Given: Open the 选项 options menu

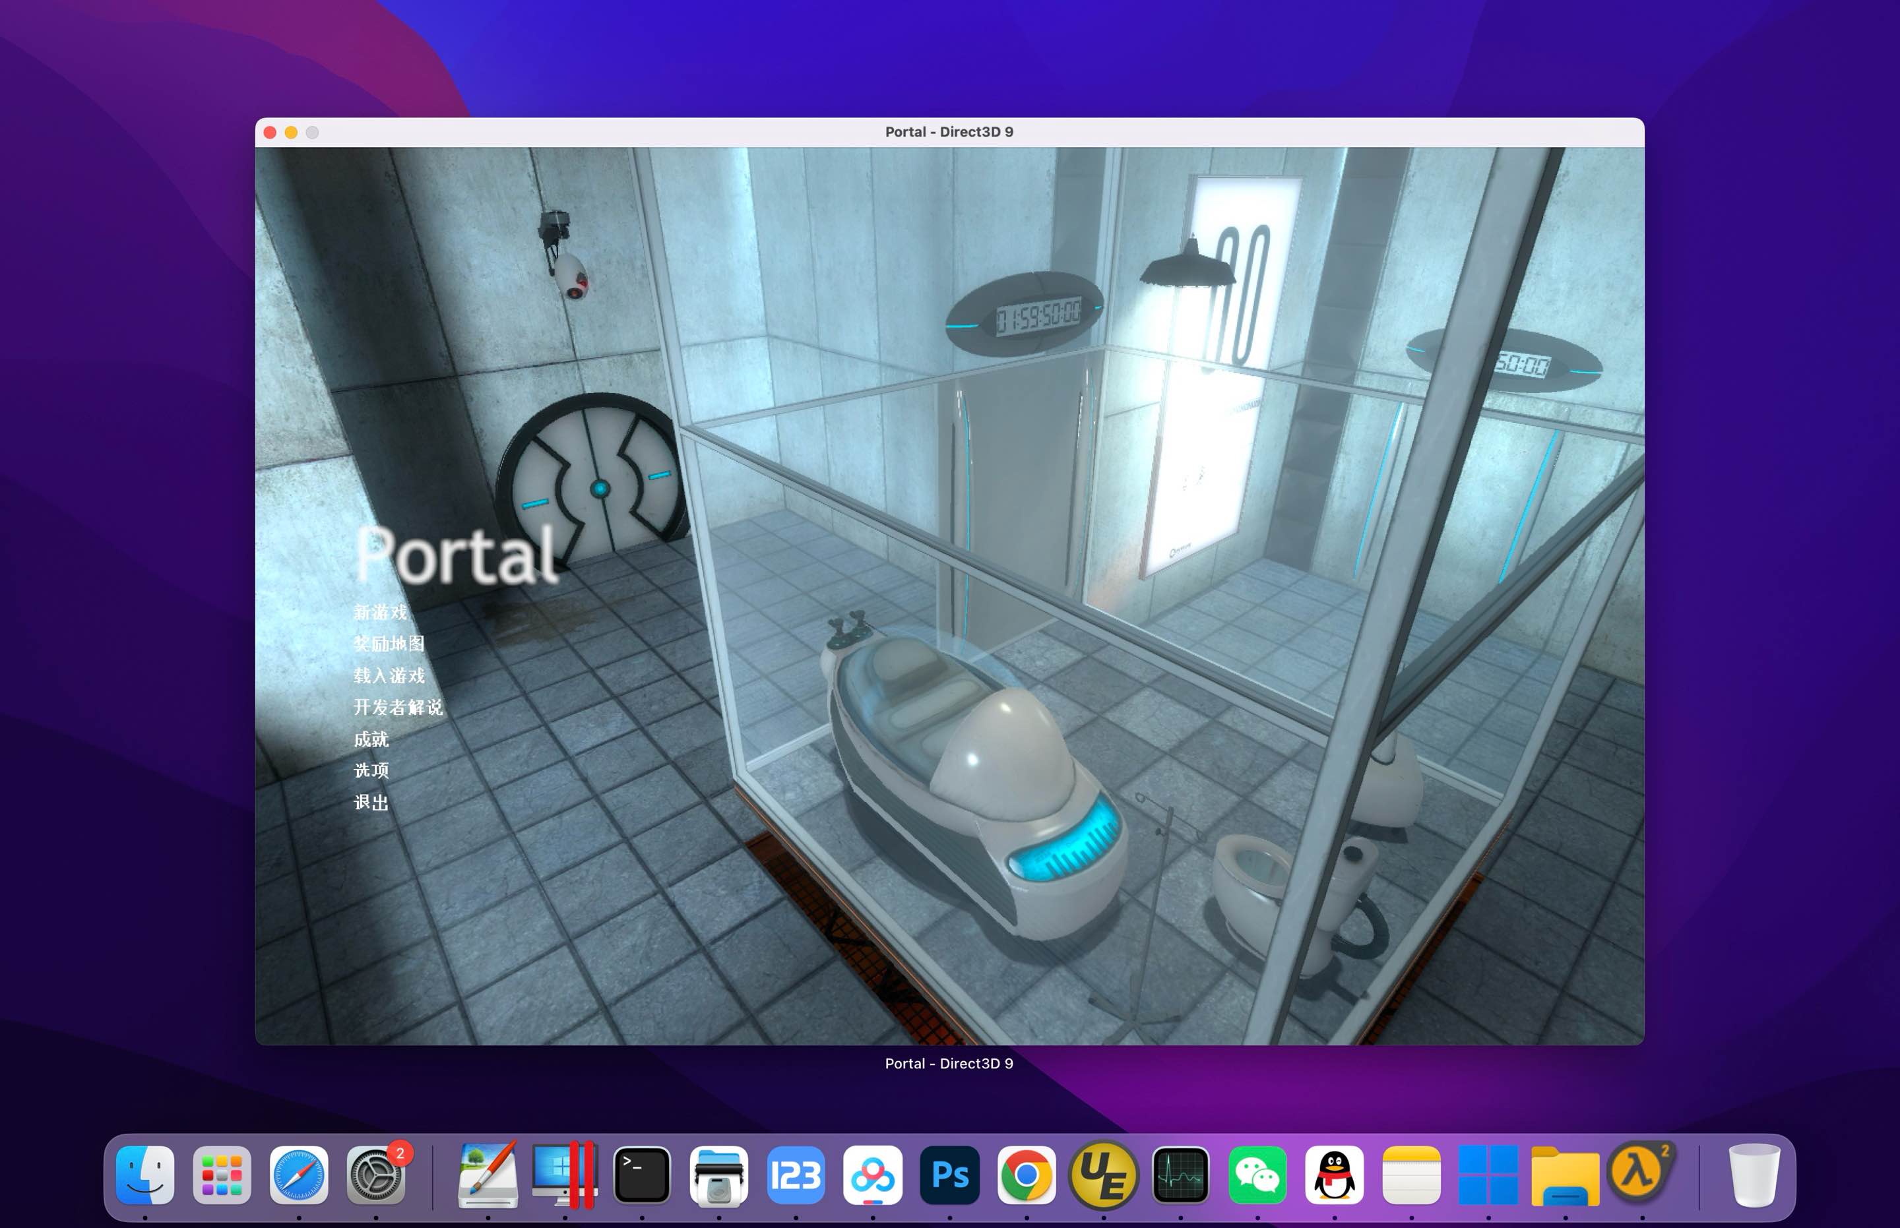Looking at the screenshot, I should coord(371,770).
